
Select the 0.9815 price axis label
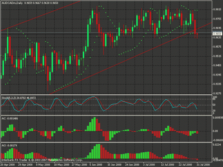[217, 10]
